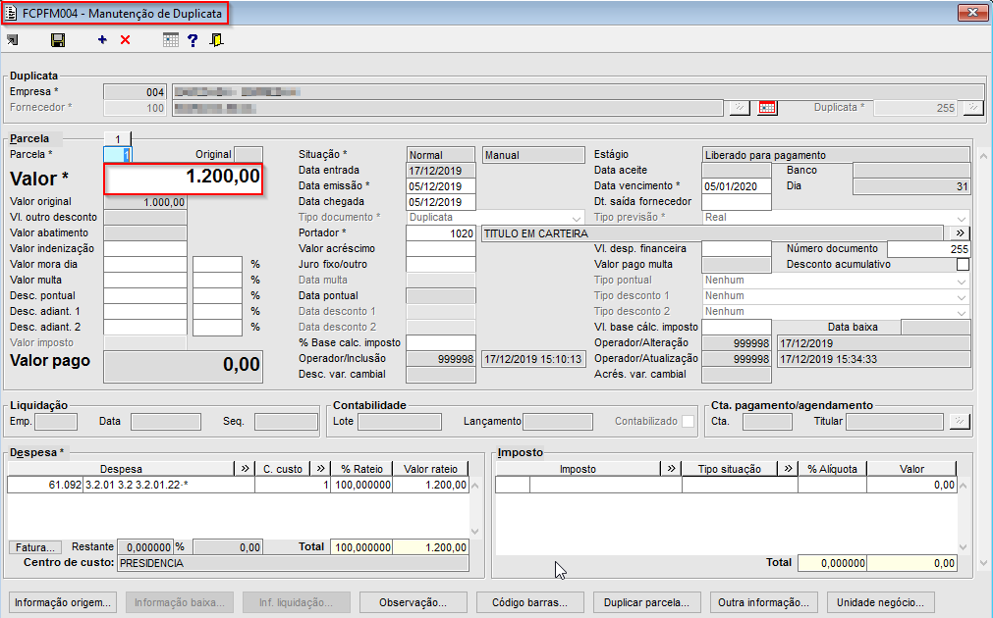This screenshot has width=993, height=618.
Task: Click the Juro fixo/outro field
Action: point(441,265)
